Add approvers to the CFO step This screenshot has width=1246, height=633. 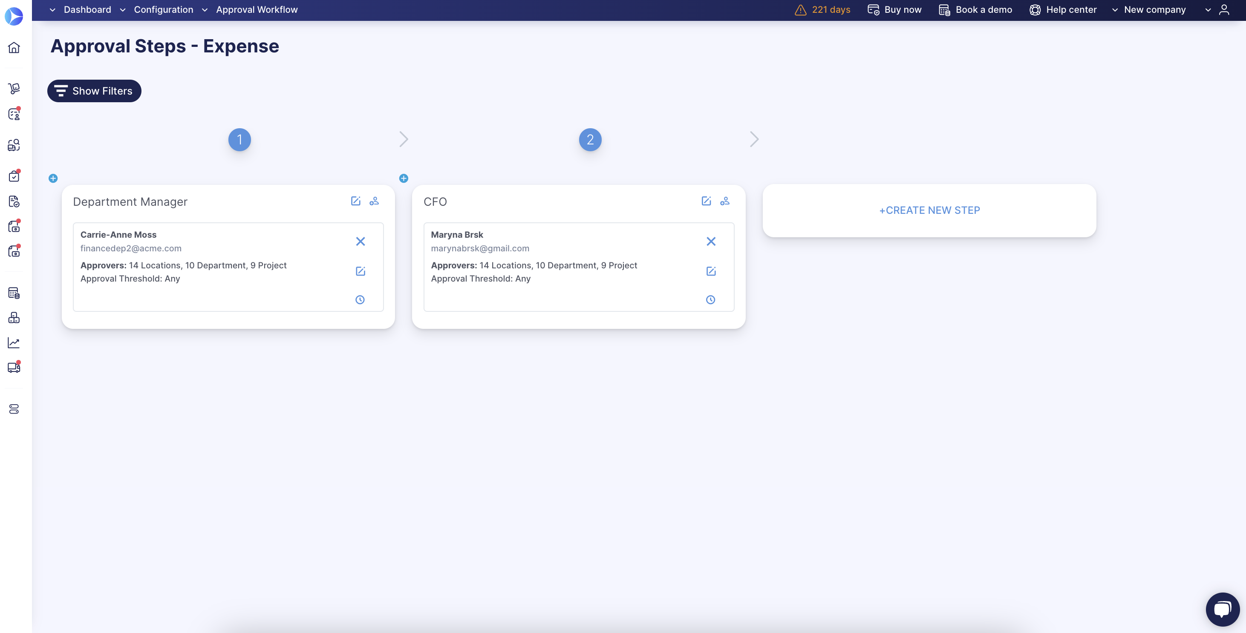(724, 201)
